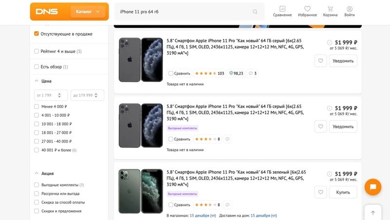390x220 pixels.
Task: Add first iPhone listing to favorites
Action: [320, 61]
